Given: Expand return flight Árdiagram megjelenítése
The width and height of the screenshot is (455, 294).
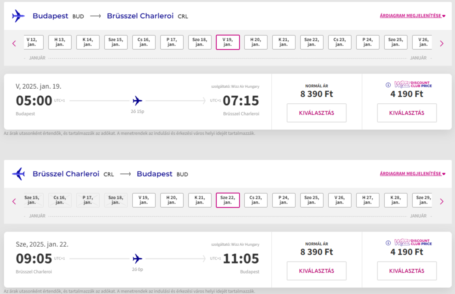Looking at the screenshot, I should click(x=412, y=173).
